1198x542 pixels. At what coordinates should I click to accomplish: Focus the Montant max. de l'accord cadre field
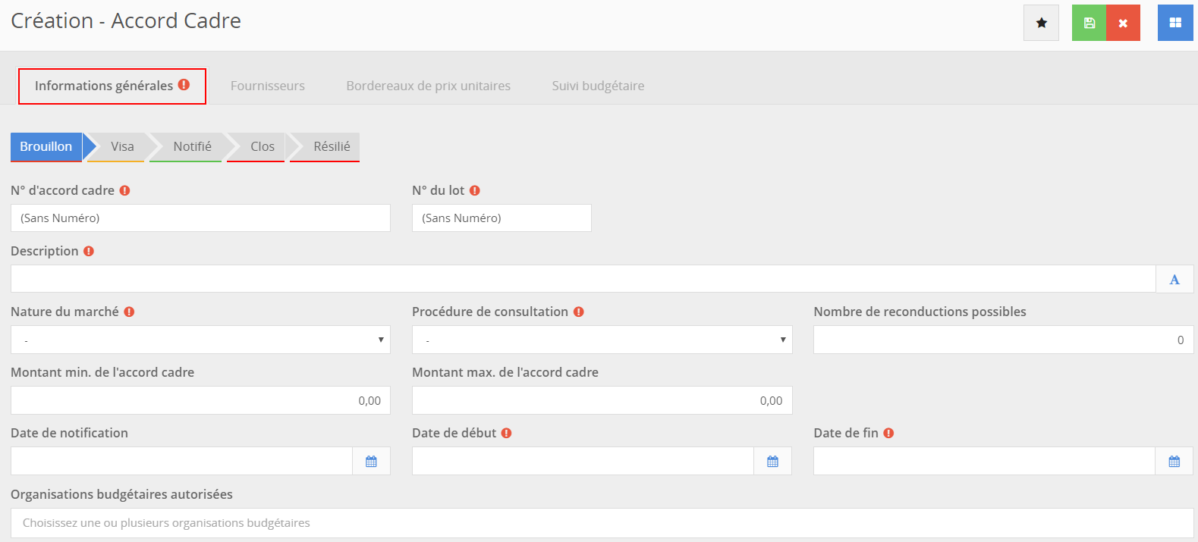point(602,400)
